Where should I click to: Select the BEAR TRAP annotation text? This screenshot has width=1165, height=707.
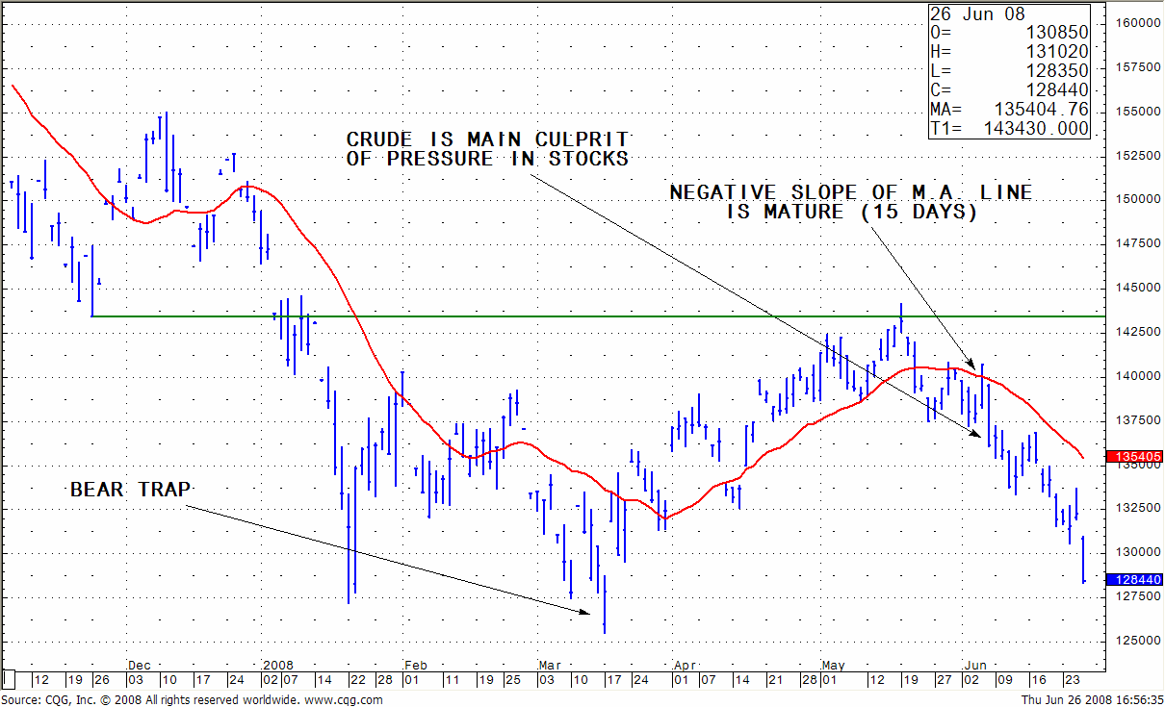(130, 491)
